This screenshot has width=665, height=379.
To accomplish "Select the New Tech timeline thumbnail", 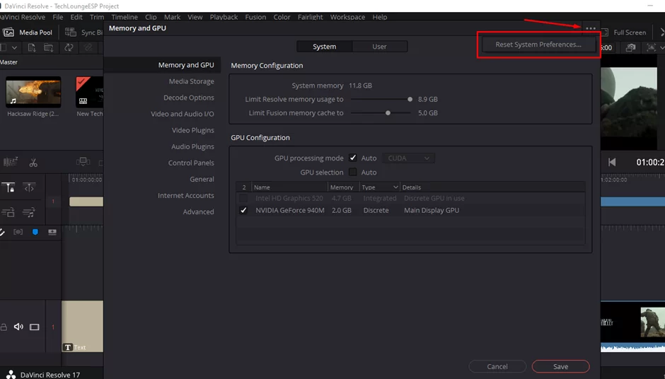I will click(89, 92).
